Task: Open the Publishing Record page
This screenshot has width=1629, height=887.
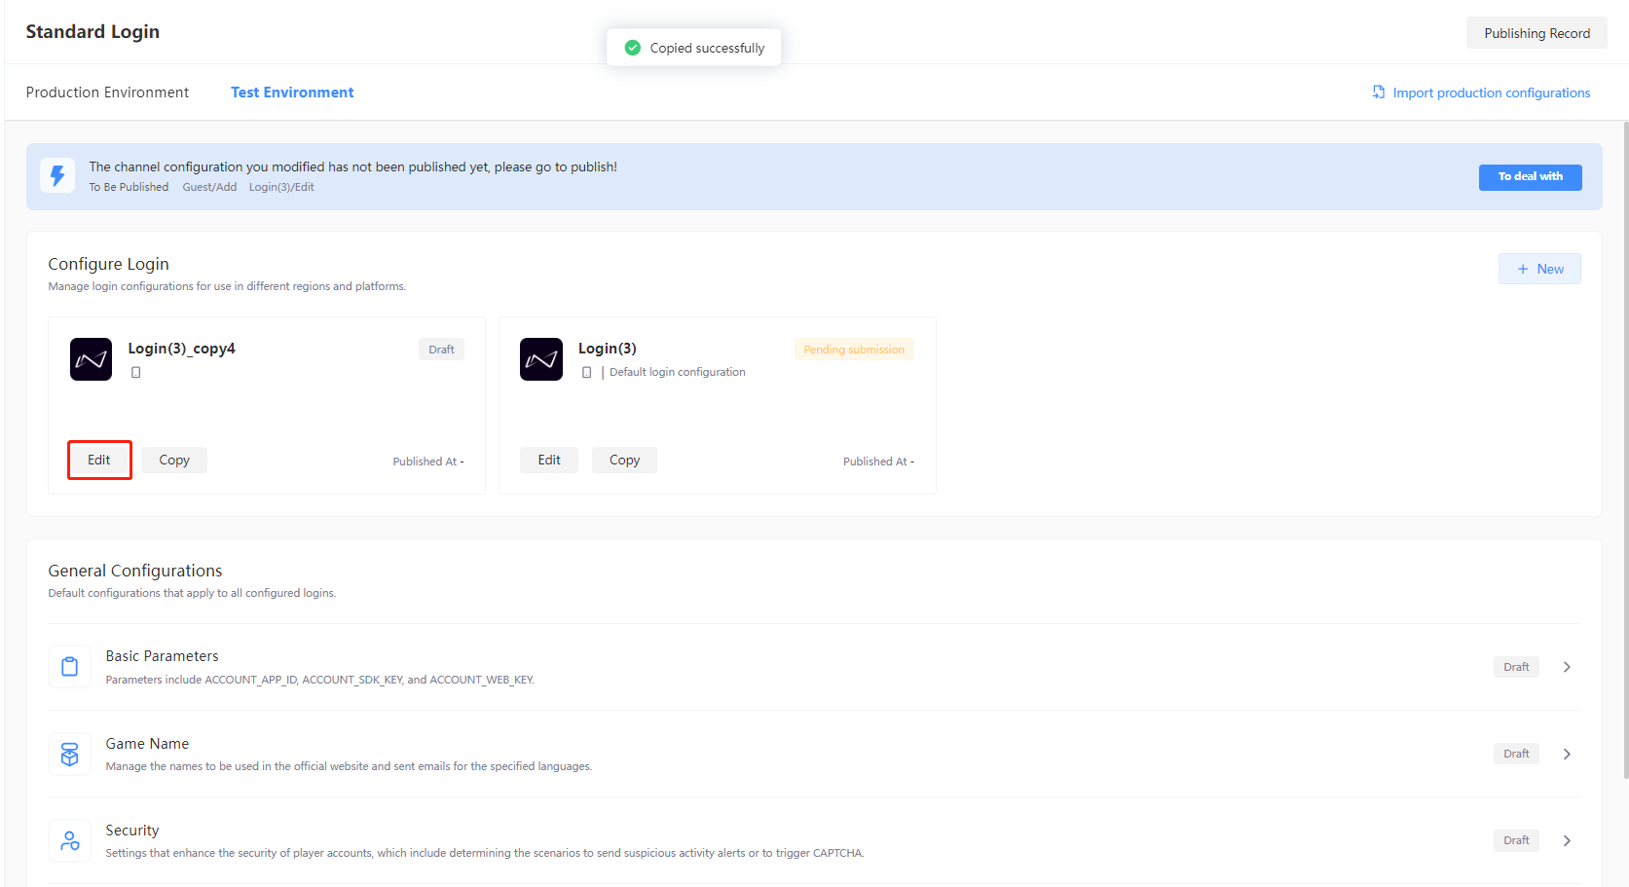Action: coord(1536,33)
